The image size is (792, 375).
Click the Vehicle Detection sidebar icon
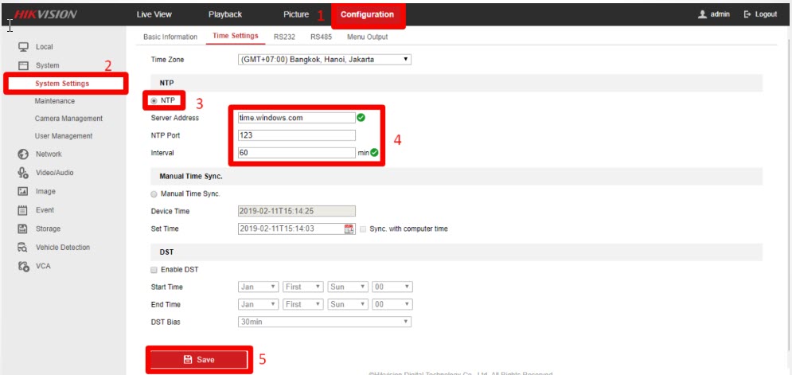tap(23, 248)
